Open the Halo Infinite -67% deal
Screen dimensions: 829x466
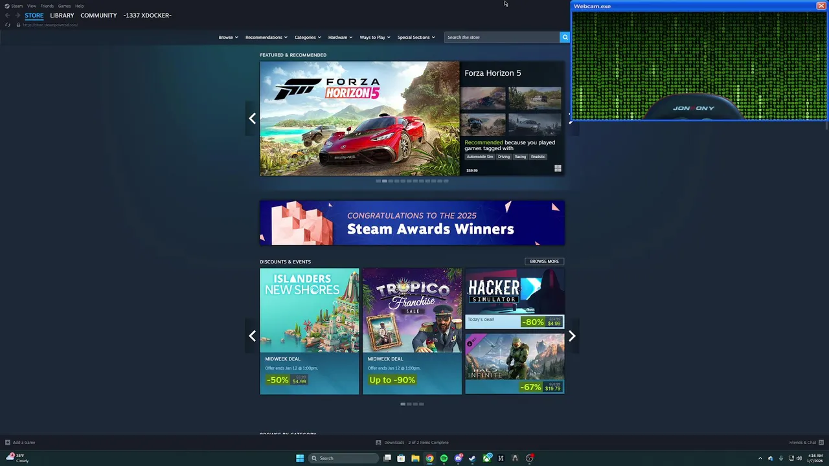coord(514,364)
